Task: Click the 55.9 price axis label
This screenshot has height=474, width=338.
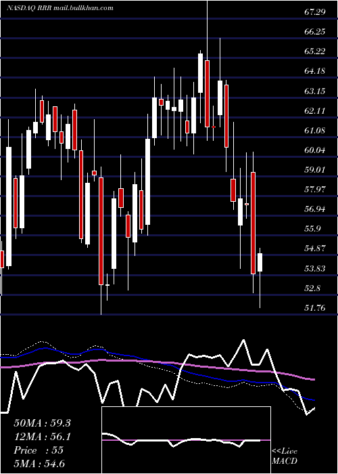Action: (x=312, y=229)
